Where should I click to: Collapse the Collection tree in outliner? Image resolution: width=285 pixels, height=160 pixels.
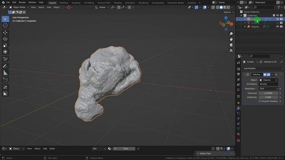(x=241, y=16)
